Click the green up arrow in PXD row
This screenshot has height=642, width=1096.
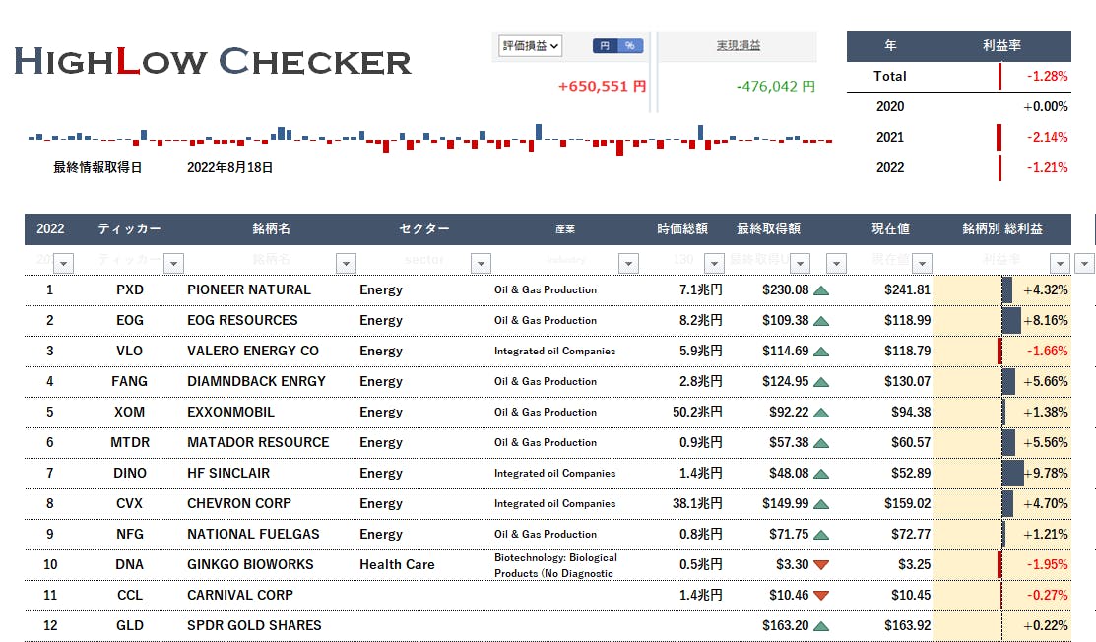tap(820, 290)
